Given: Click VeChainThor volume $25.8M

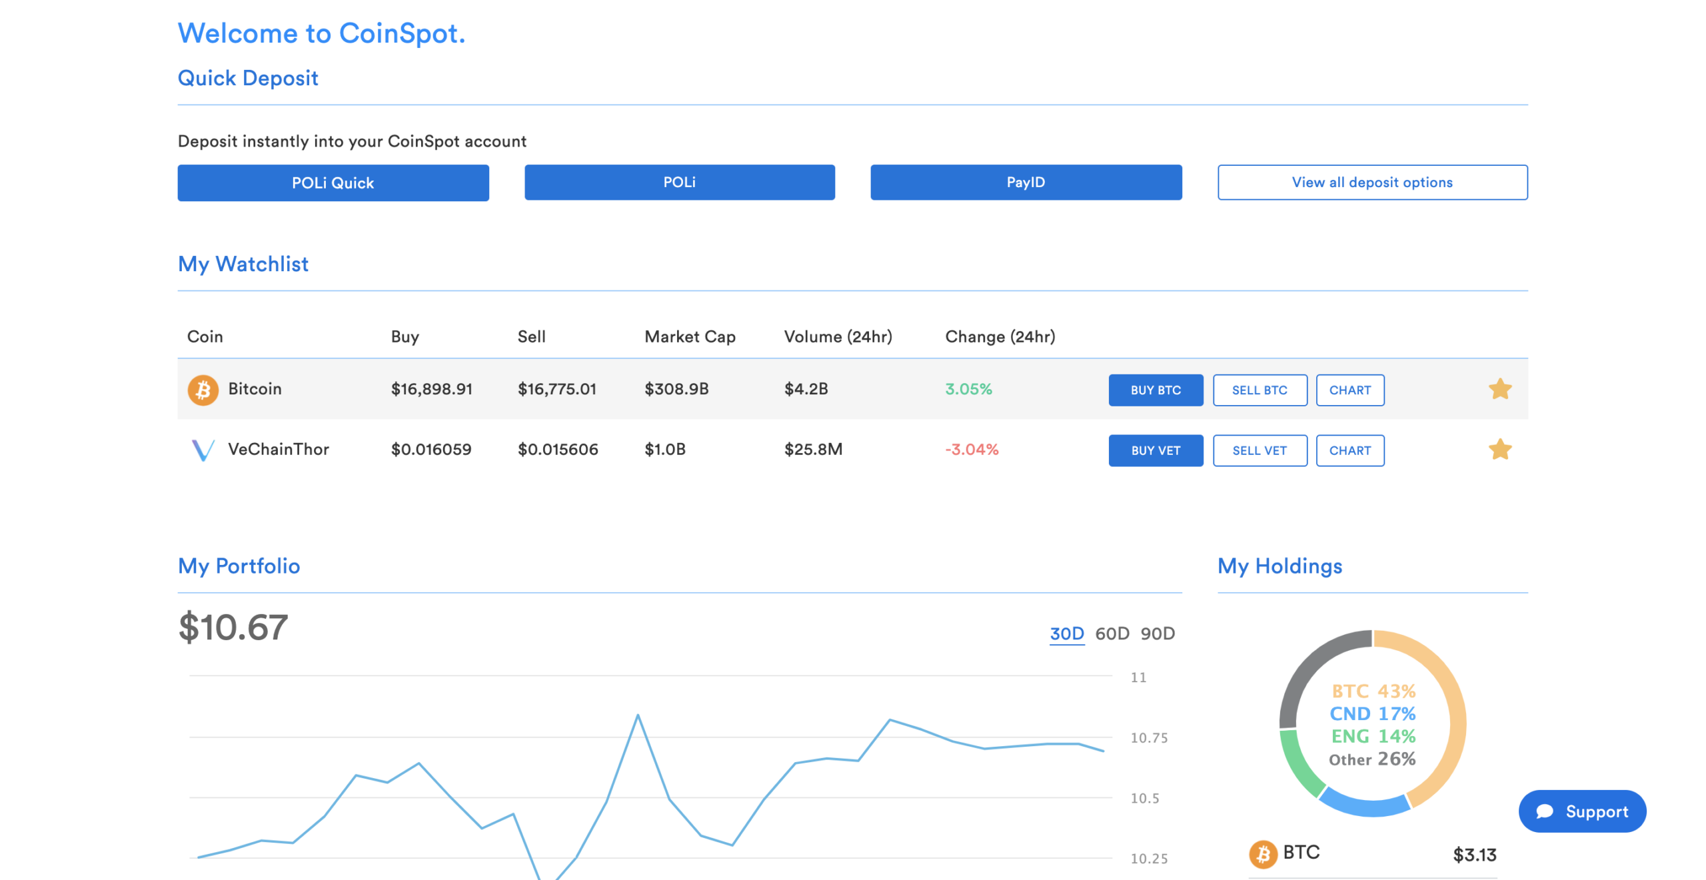Looking at the screenshot, I should [813, 450].
